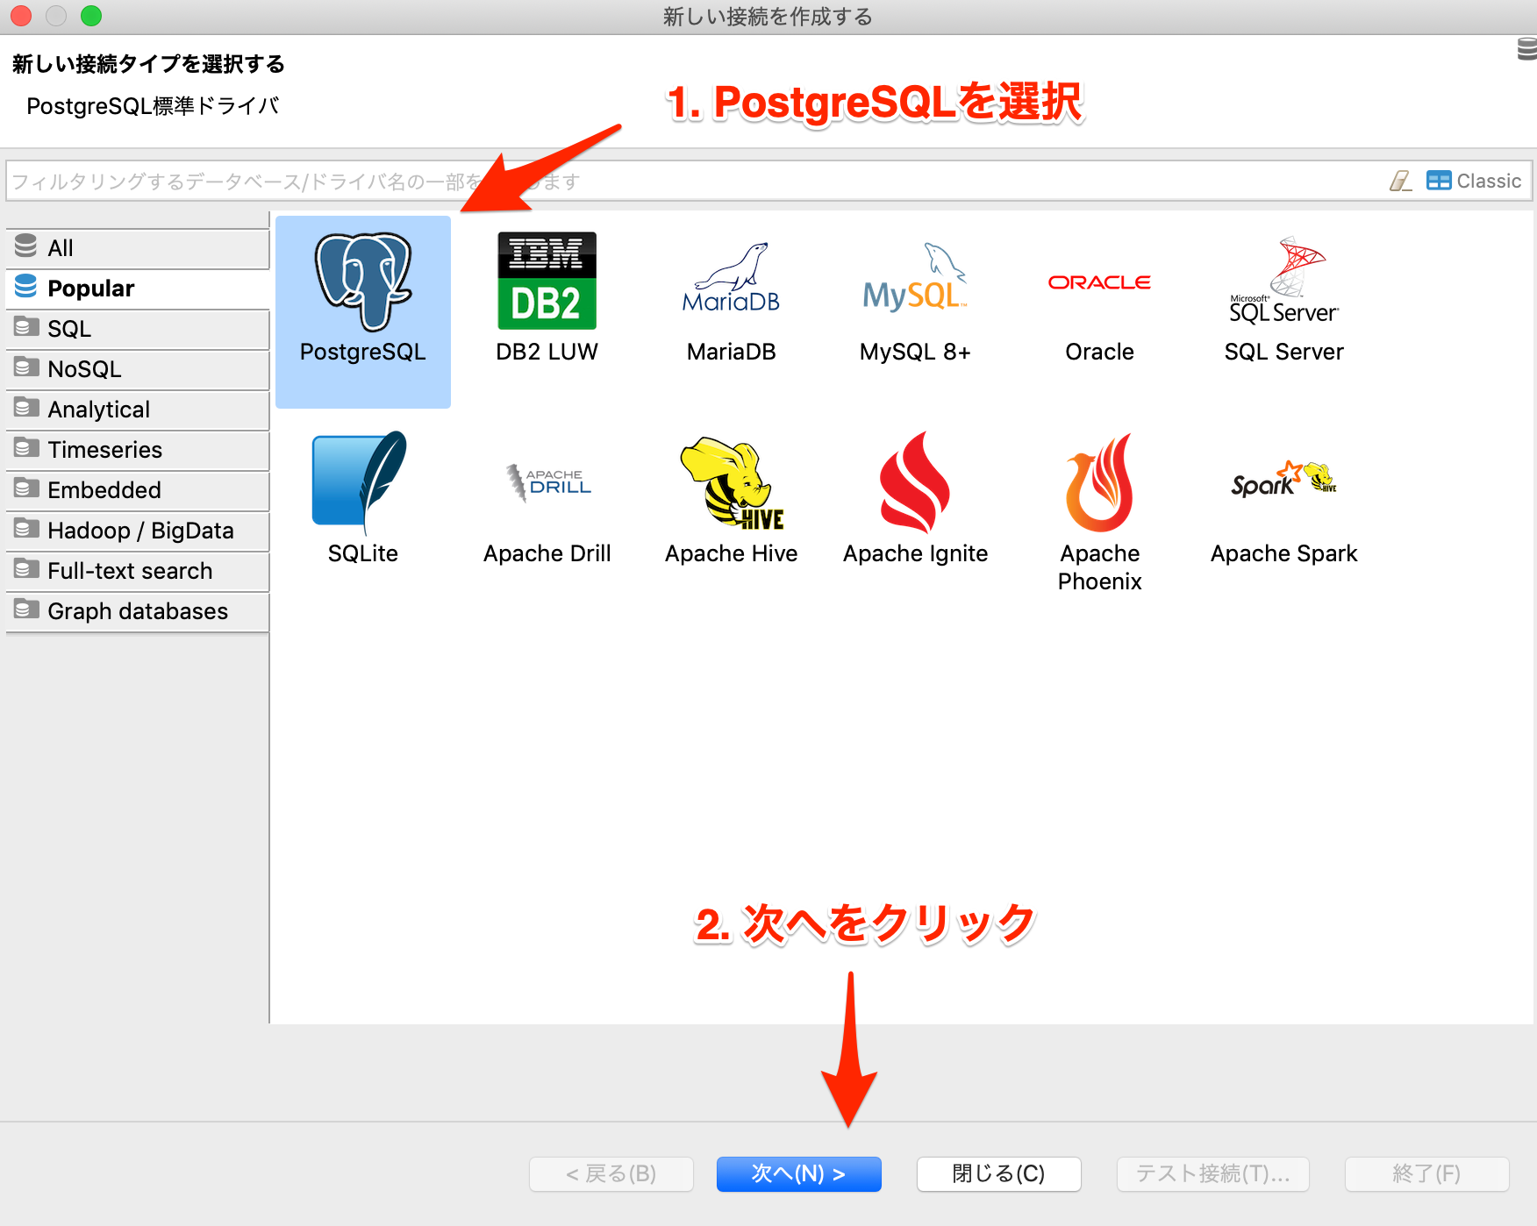Open Graph databases category
This screenshot has height=1226, width=1537.
click(138, 611)
